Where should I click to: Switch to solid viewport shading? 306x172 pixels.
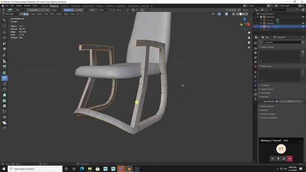240,14
